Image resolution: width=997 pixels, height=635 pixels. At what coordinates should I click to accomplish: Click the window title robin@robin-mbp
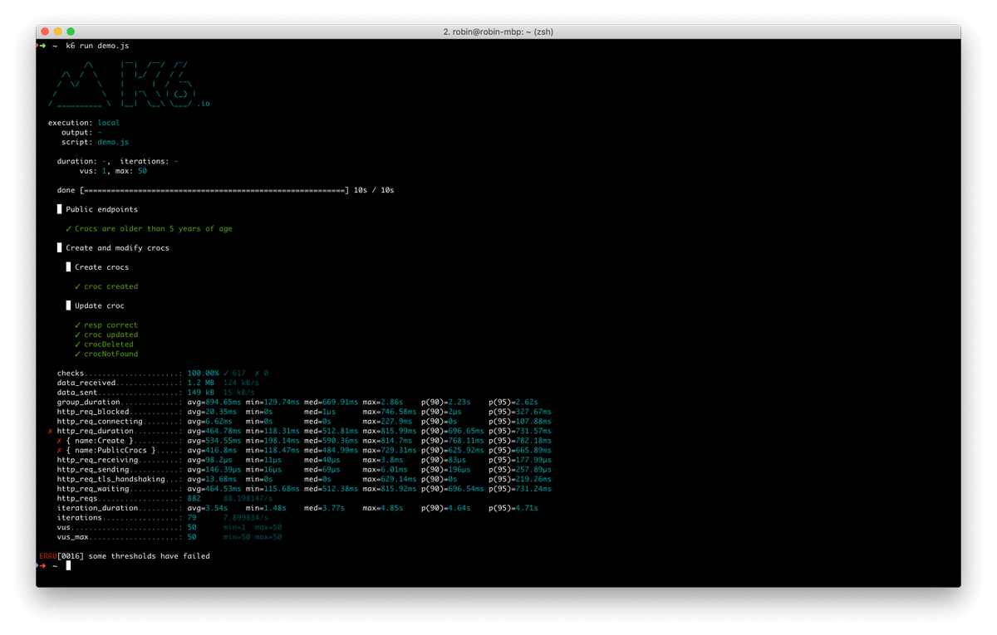498,32
